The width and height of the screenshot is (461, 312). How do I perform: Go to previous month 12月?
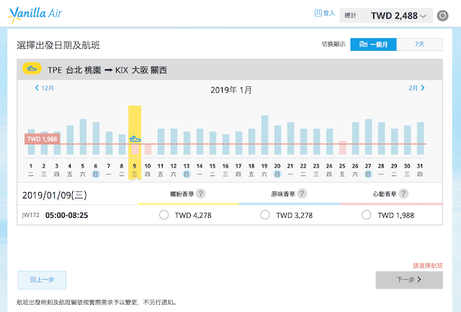pyautogui.click(x=45, y=88)
